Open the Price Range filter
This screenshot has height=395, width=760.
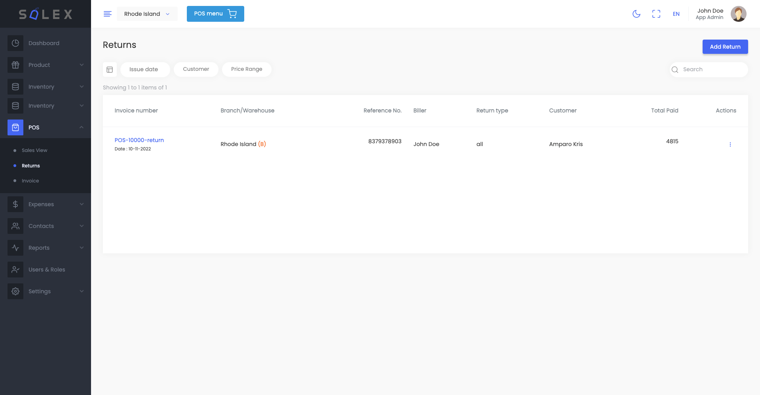(247, 69)
